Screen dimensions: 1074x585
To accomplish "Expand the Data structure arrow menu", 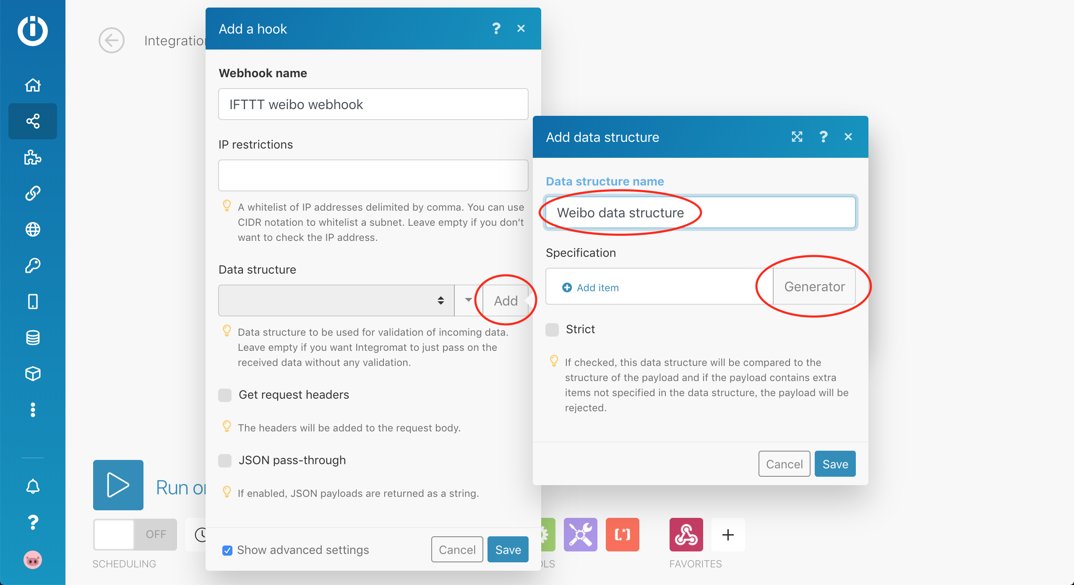I will pos(468,300).
